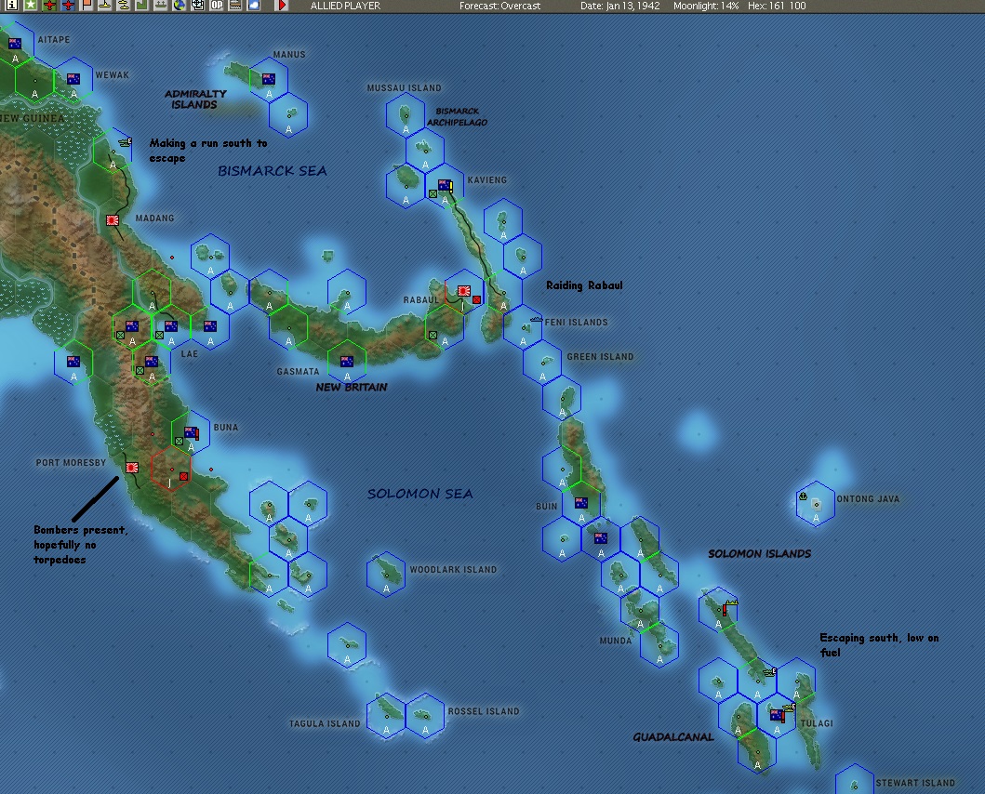The image size is (985, 794).
Task: Select the Australian flag at Manus
Action: click(269, 79)
